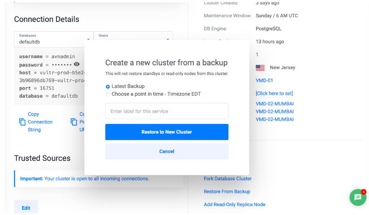Click the bottommost VMD-02-MUMBAI link
This screenshot has height=215, width=369.
point(274,119)
